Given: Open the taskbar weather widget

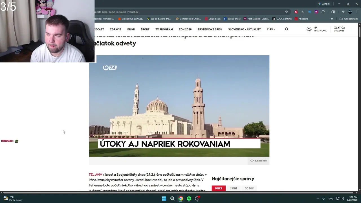Looking at the screenshot, I should [x=13, y=198].
